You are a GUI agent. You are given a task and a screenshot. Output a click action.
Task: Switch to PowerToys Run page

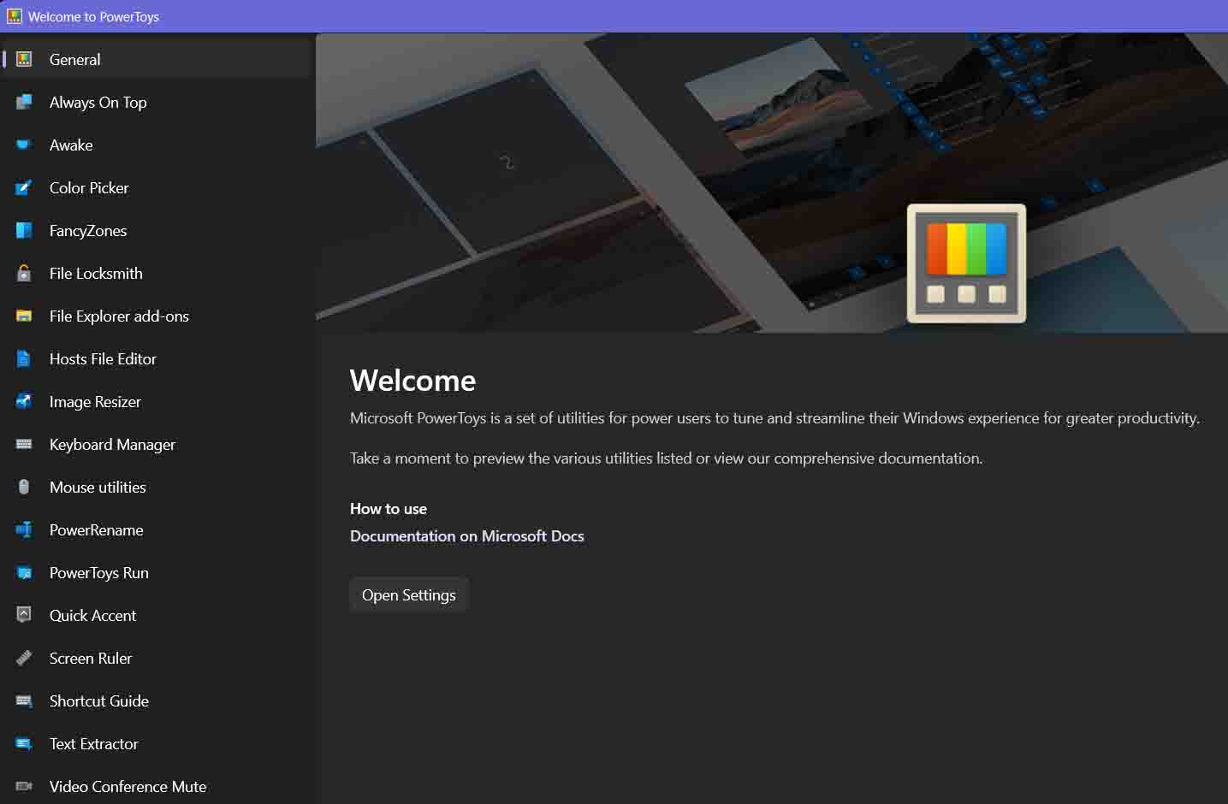pos(99,573)
